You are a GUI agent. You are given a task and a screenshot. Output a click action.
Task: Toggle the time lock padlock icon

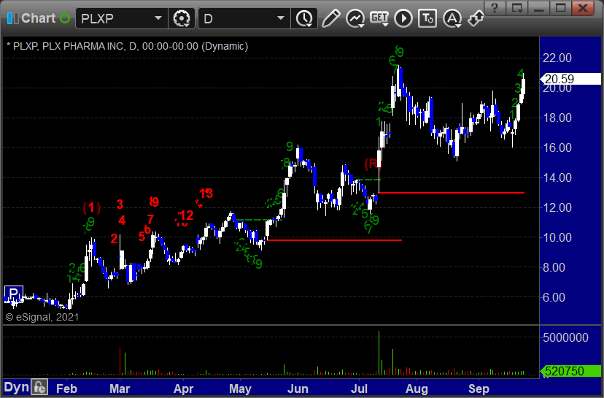(x=39, y=387)
